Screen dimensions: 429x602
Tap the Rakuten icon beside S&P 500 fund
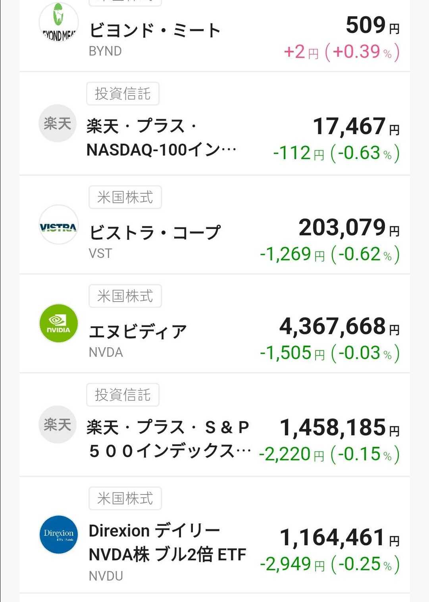[x=58, y=425]
